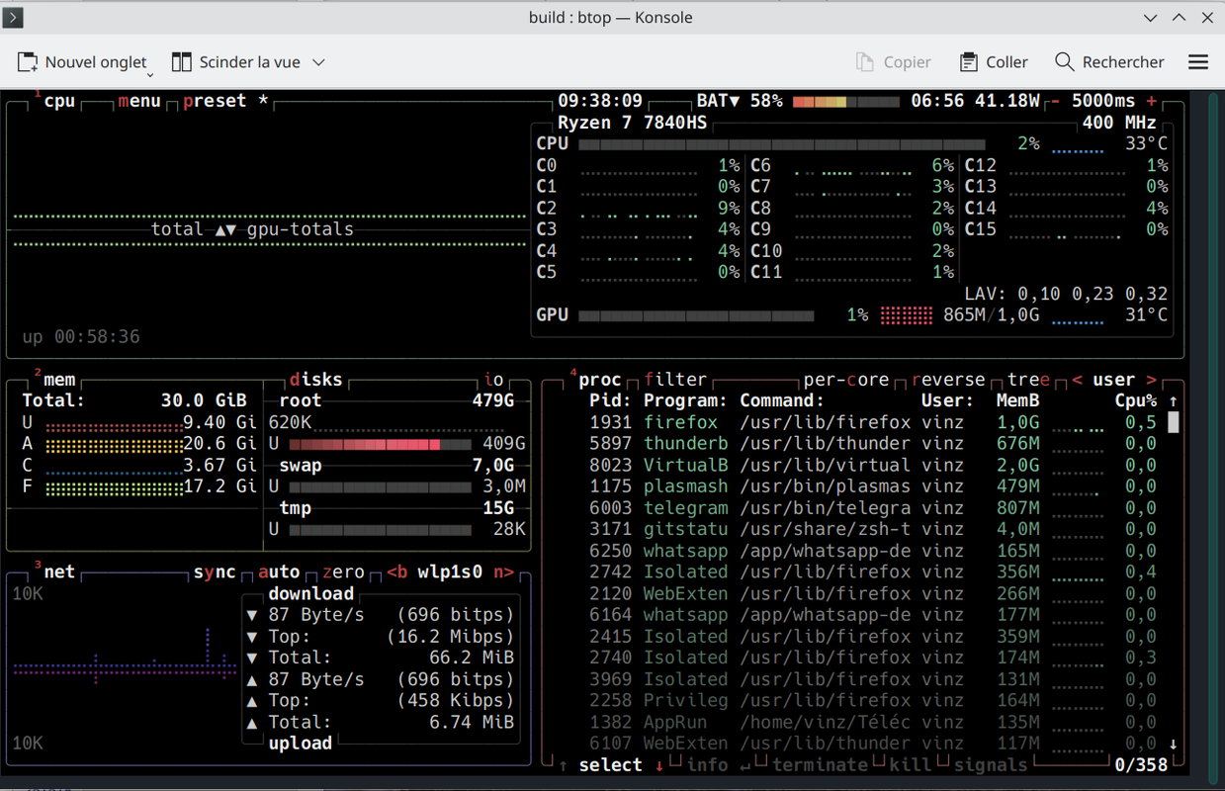This screenshot has height=791, width=1225.
Task: Toggle net sync option
Action: [215, 572]
